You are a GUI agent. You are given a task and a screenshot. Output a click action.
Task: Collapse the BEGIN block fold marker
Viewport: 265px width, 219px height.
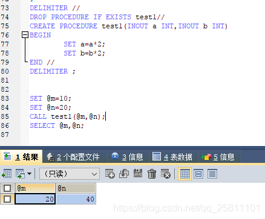click(25, 35)
